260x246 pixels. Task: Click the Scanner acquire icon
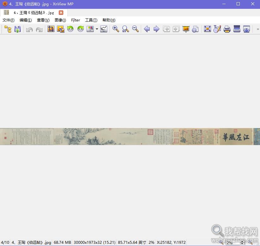tap(237, 29)
